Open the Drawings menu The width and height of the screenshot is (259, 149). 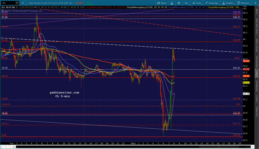212,3
